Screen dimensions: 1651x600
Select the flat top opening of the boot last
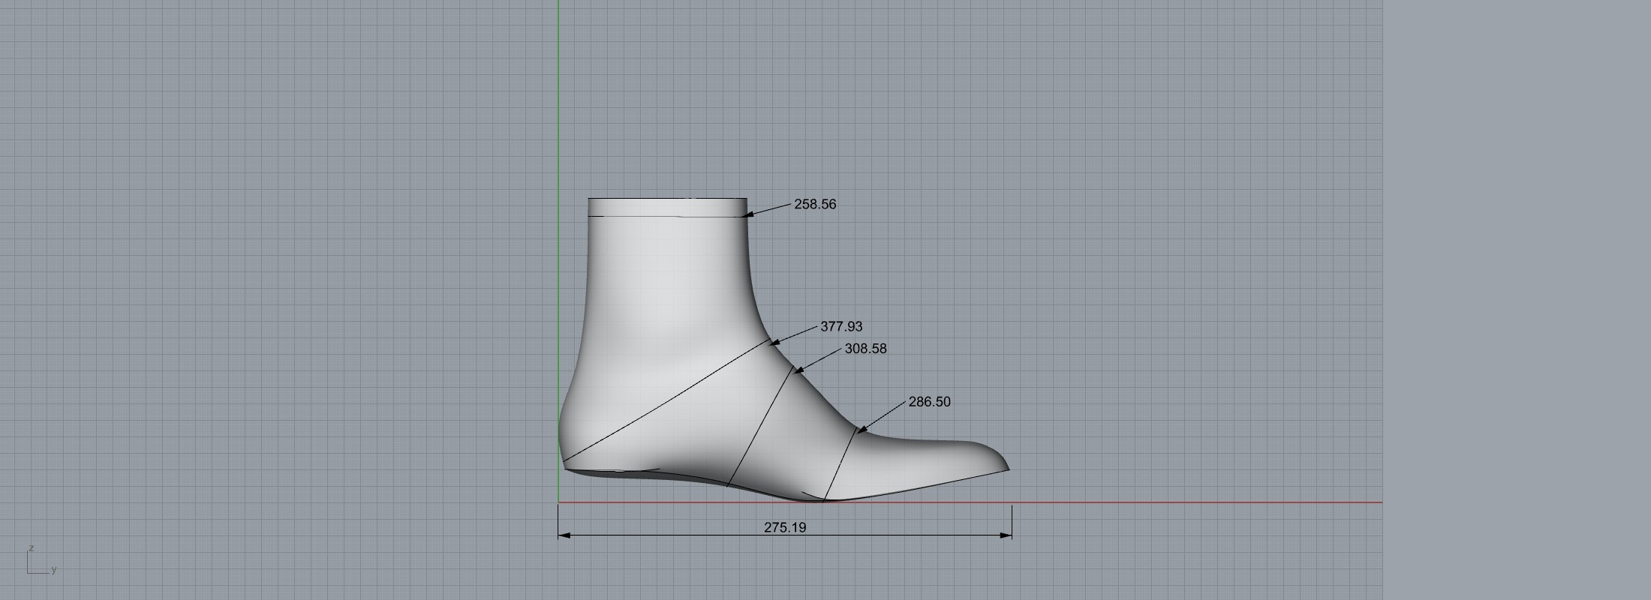667,199
